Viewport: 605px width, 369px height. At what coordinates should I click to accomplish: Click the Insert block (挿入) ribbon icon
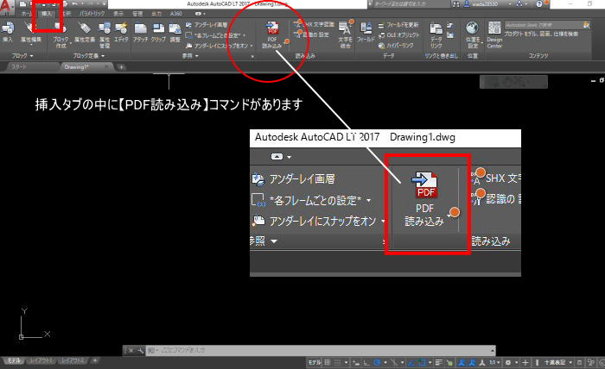pos(8,32)
